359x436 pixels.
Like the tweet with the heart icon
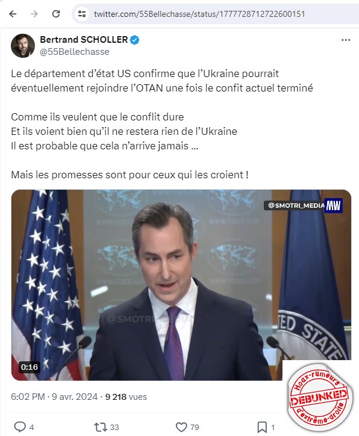coord(181,427)
